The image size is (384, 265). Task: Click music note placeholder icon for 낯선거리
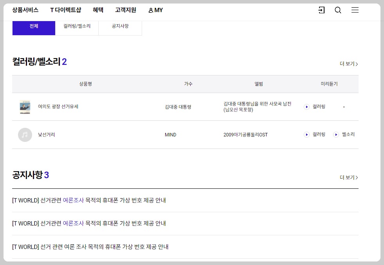point(25,135)
